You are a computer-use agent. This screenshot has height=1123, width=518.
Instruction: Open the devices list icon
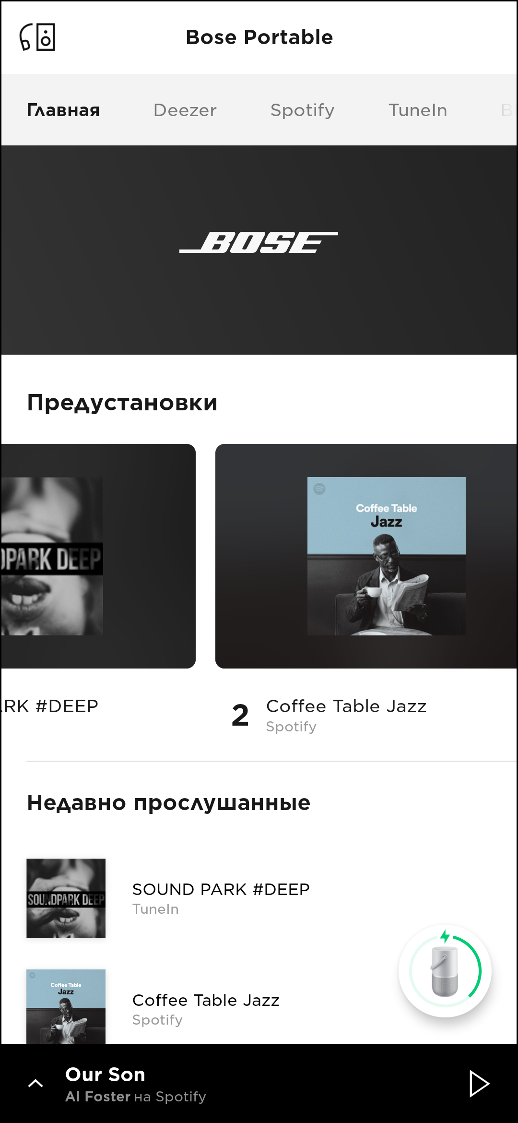click(37, 37)
